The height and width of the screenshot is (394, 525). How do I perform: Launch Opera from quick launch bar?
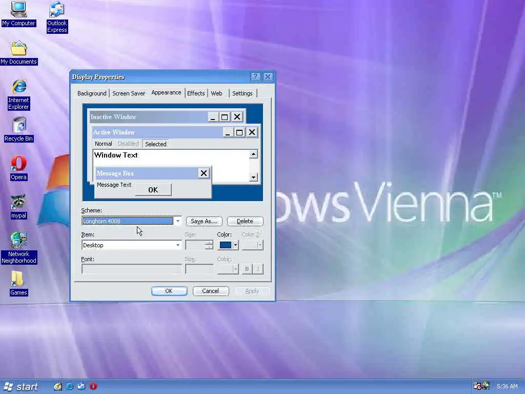click(93, 386)
